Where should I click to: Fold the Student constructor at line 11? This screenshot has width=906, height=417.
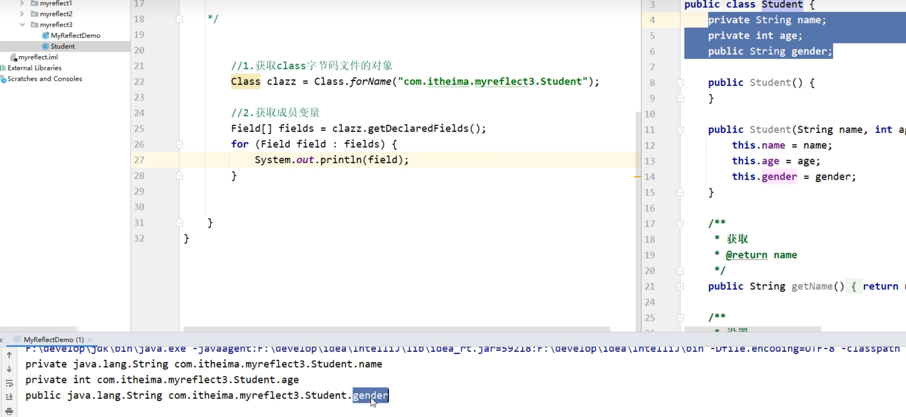coord(680,130)
